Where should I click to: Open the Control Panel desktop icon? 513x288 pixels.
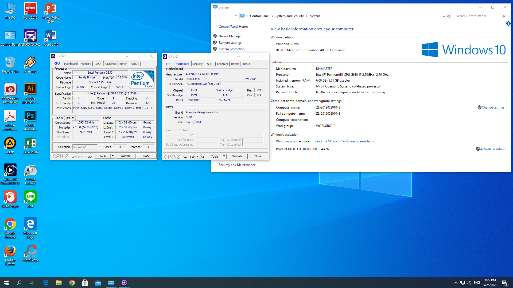pos(10,38)
